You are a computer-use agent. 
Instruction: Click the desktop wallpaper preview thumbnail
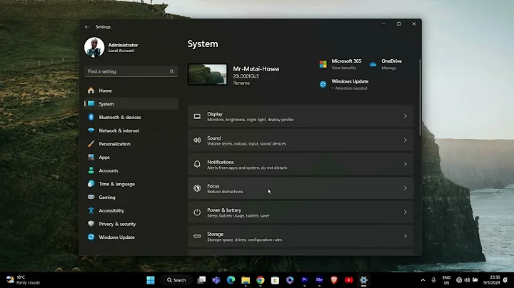207,74
